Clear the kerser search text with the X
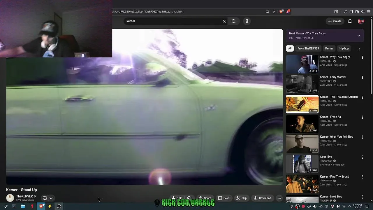The image size is (373, 210). (x=224, y=21)
